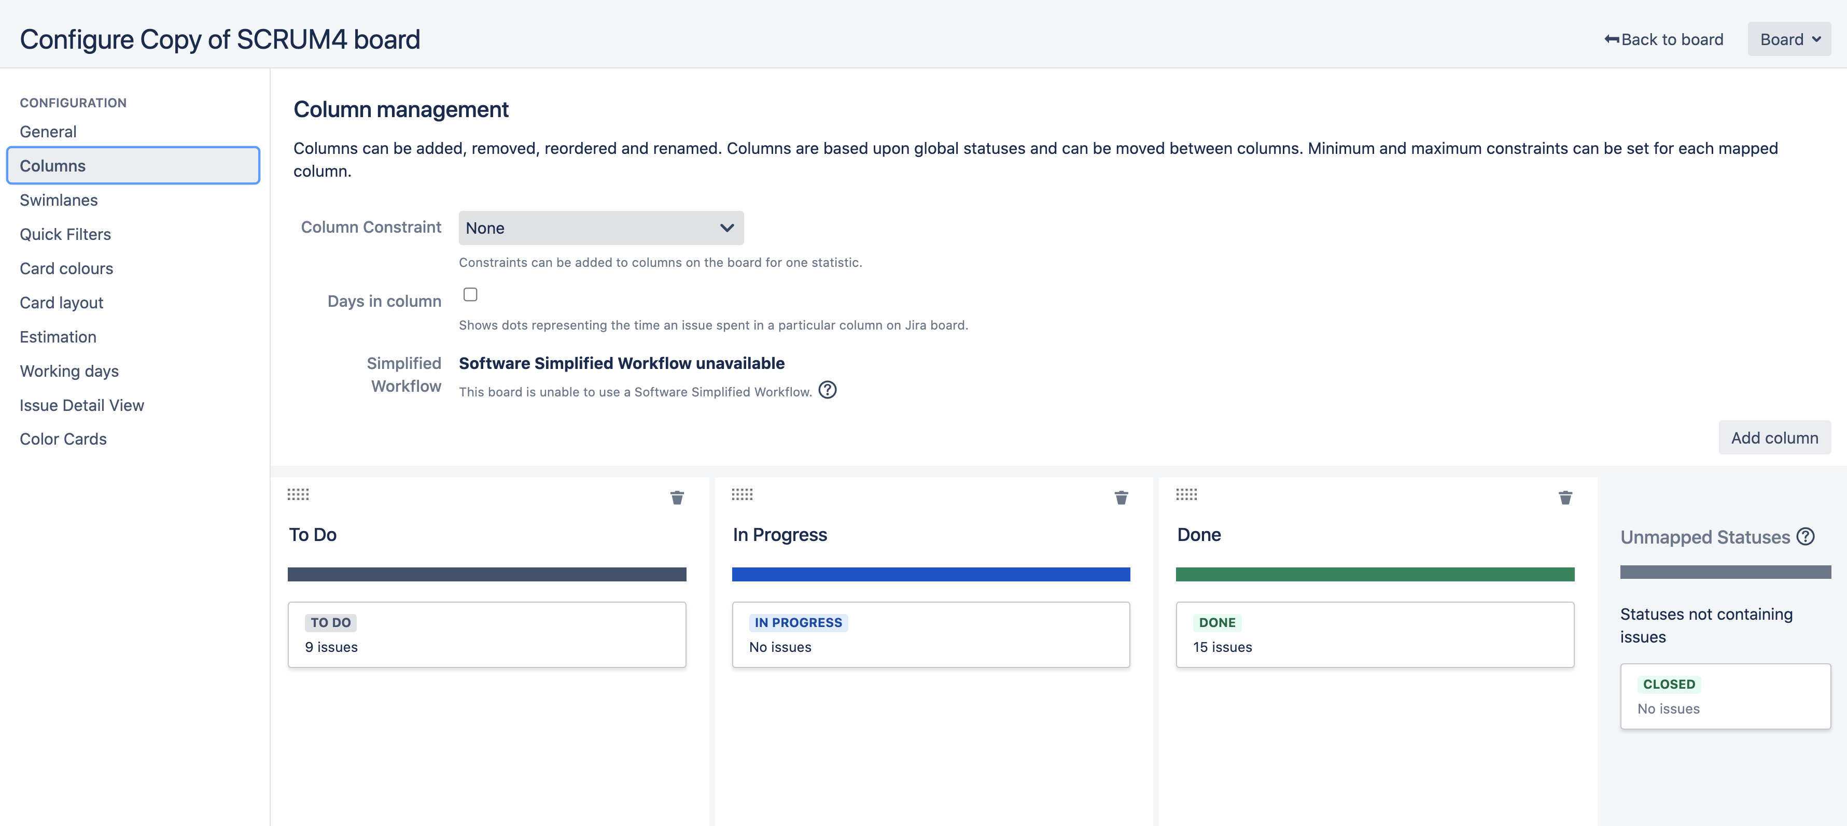The image size is (1847, 826).
Task: Click Unmapped Statuses help icon
Action: pos(1806,536)
